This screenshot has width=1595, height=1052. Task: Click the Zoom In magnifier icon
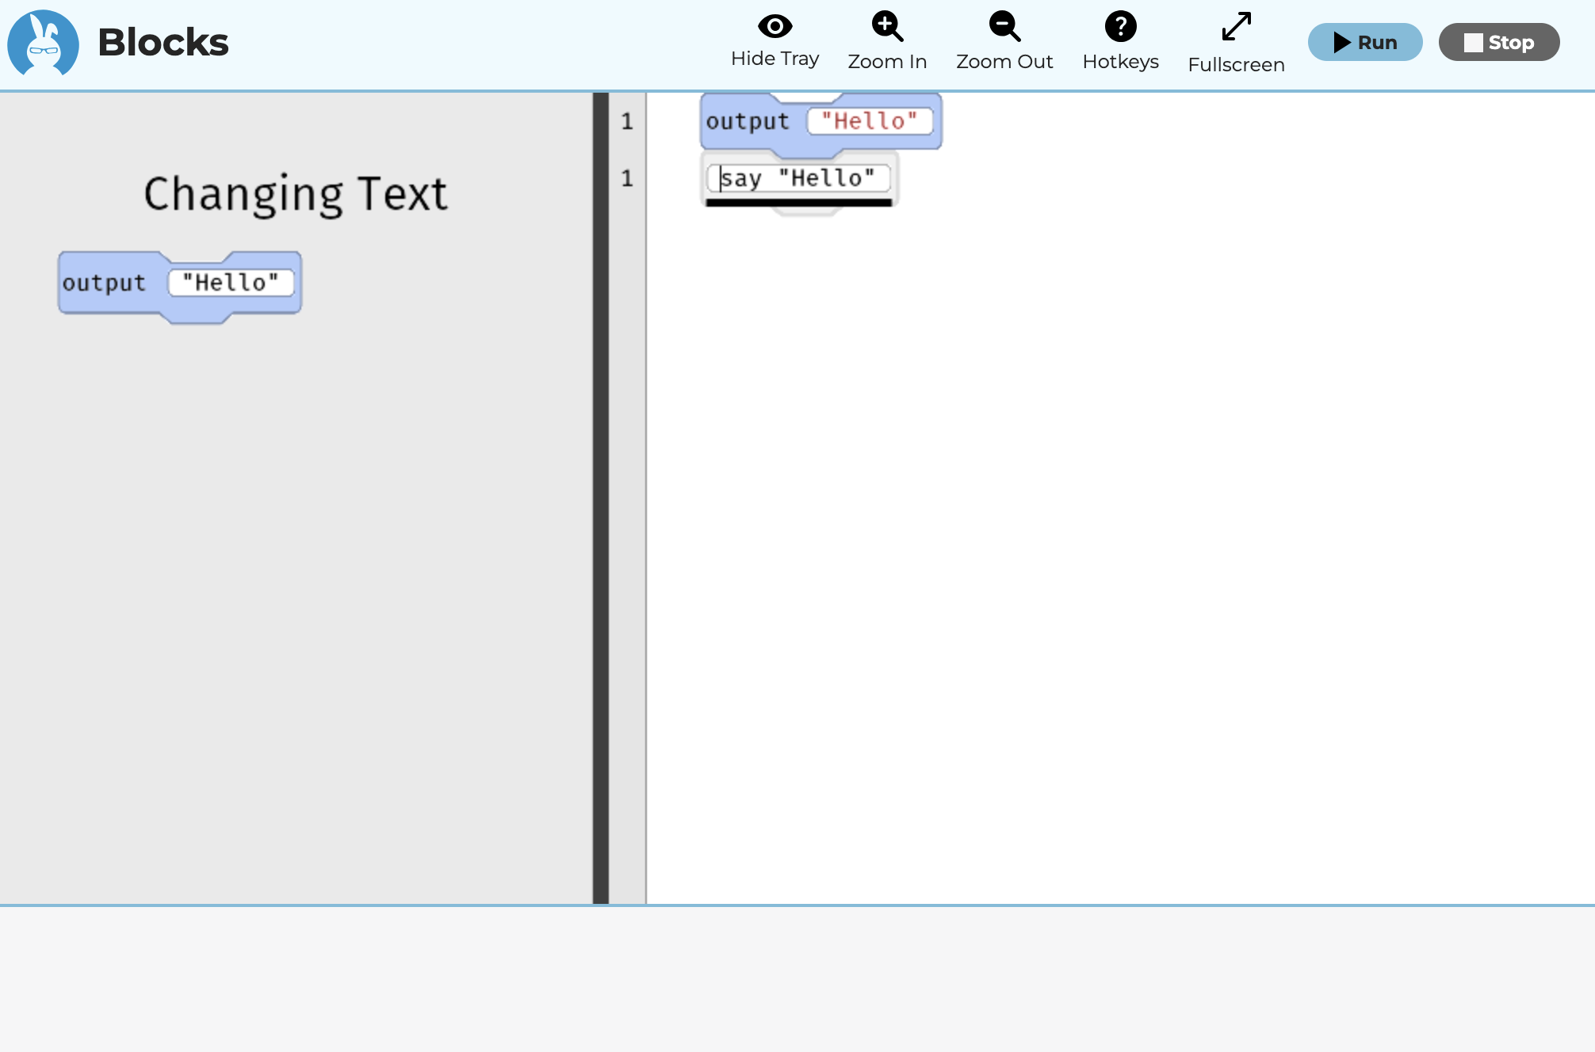tap(887, 26)
